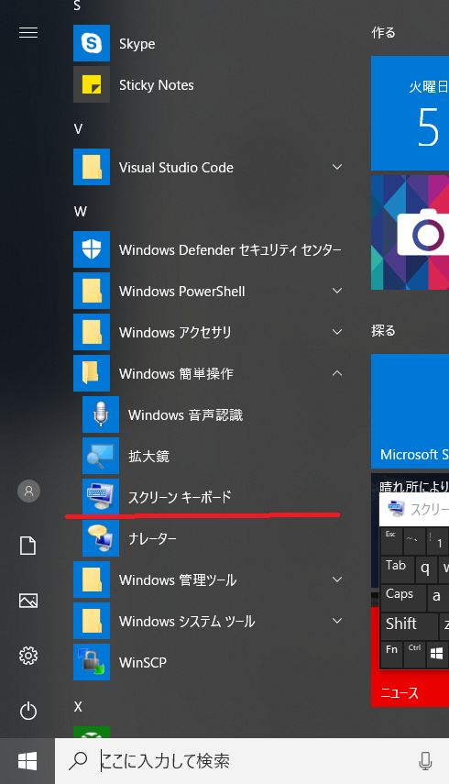
Task: Expand the Windows アクセサリ group arrow
Action: tap(337, 332)
